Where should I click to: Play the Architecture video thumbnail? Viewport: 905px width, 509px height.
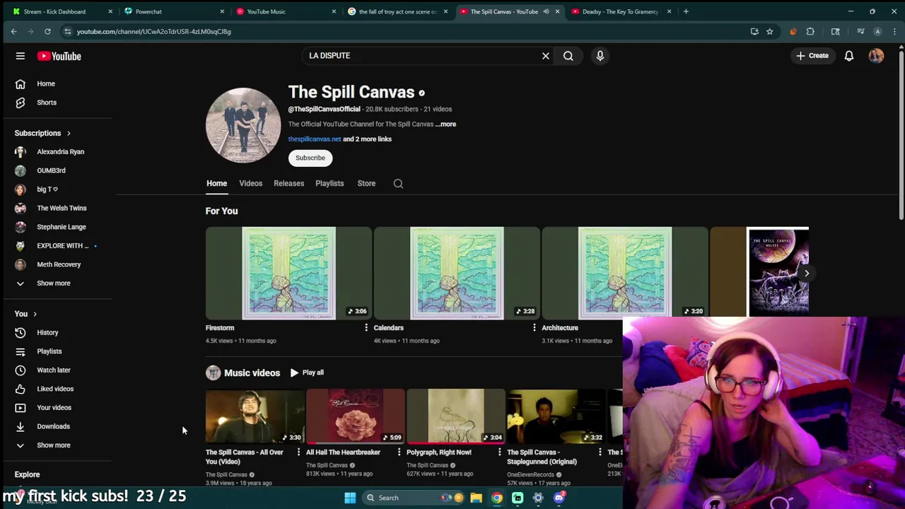[x=624, y=273]
